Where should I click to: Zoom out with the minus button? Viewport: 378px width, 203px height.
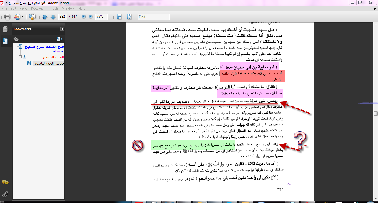pos(84,17)
